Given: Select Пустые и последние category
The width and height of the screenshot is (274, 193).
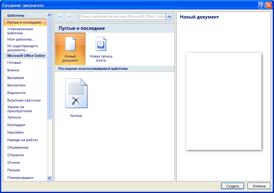Looking at the screenshot, I should click(25, 22).
